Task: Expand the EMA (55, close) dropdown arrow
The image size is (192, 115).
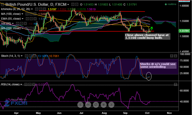Action: (x=22, y=19)
